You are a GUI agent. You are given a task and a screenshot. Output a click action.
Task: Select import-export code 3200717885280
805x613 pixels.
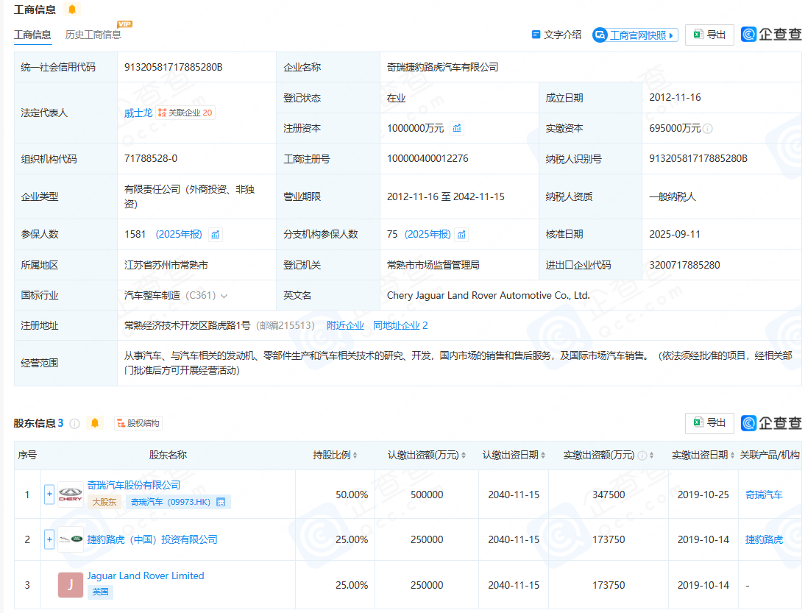point(684,265)
